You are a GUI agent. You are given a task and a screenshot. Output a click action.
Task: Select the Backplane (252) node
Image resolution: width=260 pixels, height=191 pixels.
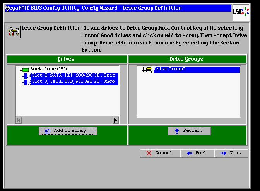click(x=48, y=69)
